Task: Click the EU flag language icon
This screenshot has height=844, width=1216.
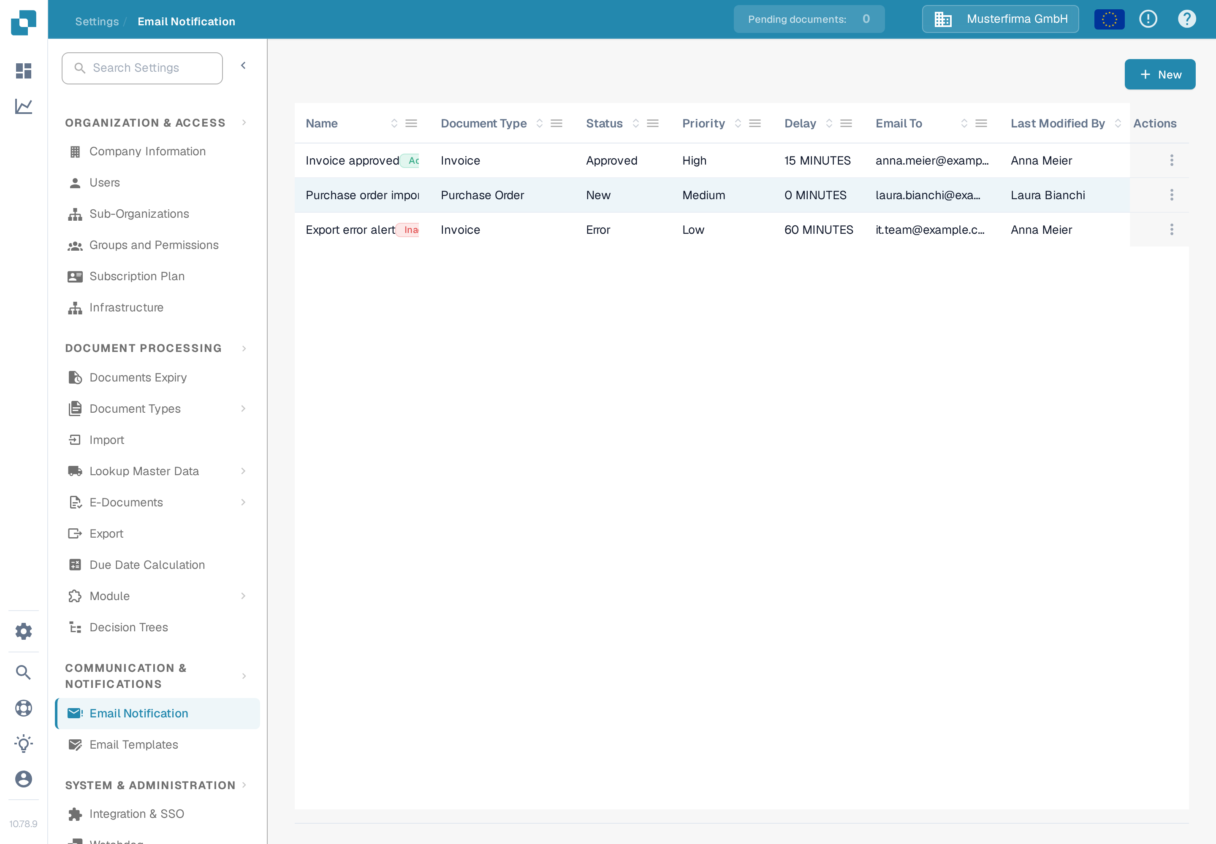Action: (x=1109, y=19)
